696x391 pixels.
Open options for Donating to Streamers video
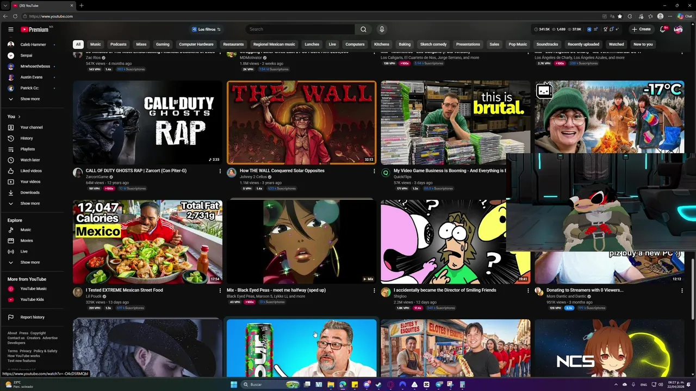682,291
